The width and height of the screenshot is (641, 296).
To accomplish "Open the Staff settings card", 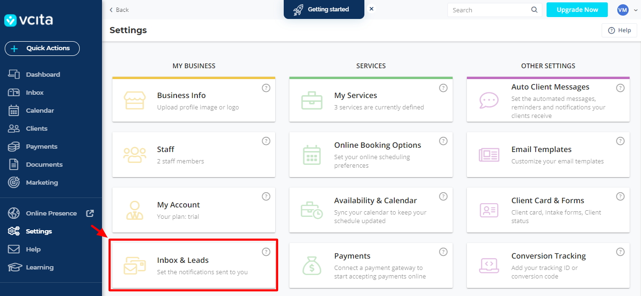I will [194, 154].
